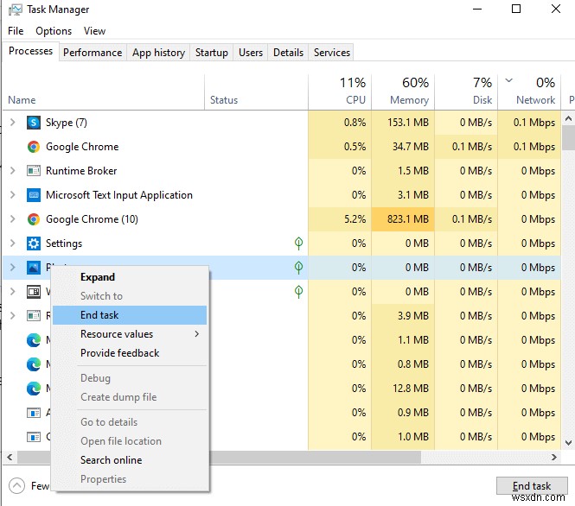
Task: Click the Fewer details arrow icon
Action: pyautogui.click(x=17, y=485)
